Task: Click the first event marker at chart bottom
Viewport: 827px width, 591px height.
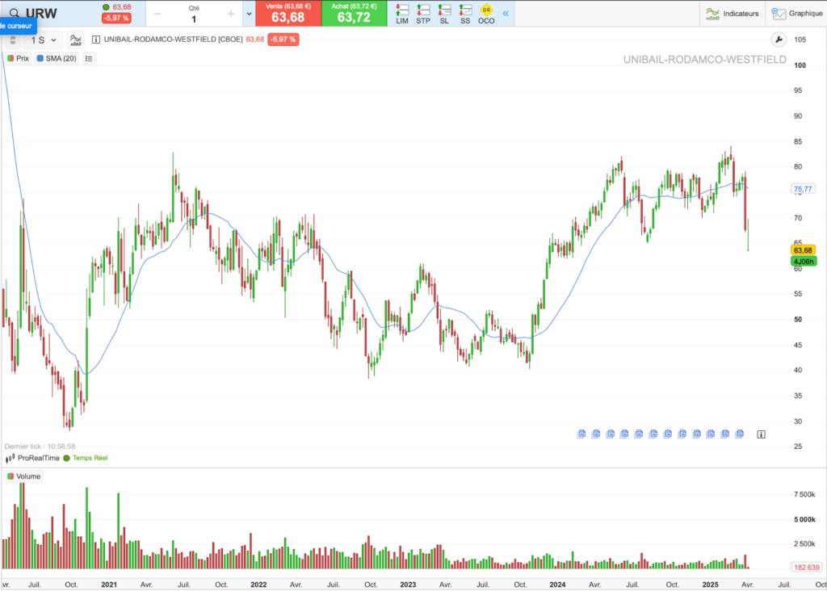Action: 581,434
